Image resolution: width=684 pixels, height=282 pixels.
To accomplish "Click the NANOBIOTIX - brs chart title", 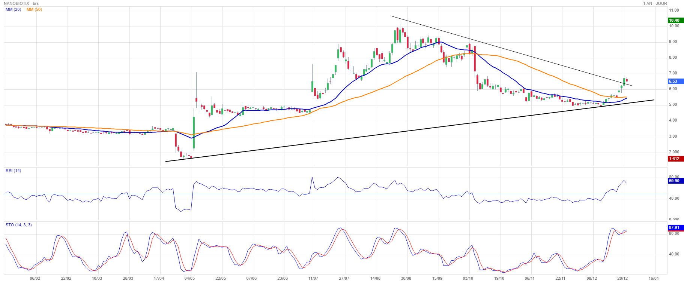I will [21, 3].
